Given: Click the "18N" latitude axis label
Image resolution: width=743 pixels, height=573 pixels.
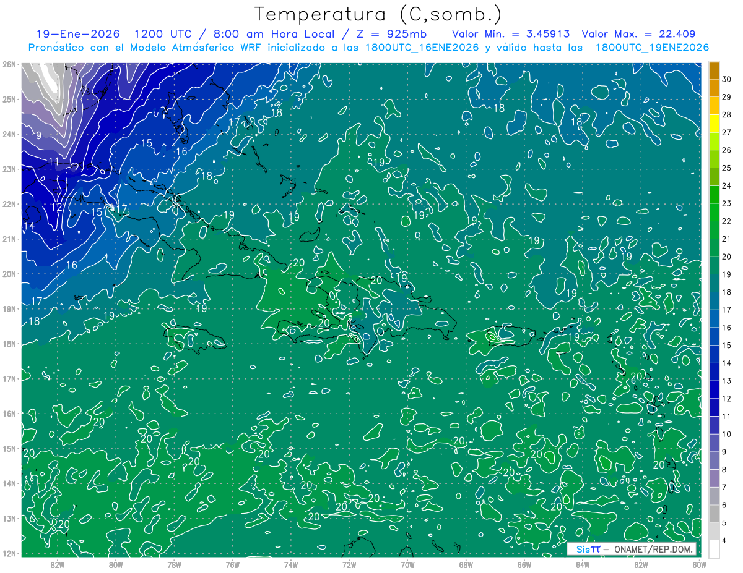Looking at the screenshot, I should tap(9, 344).
